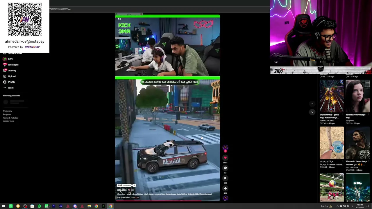The width and height of the screenshot is (372, 209).
Task: Open the kala.clips creator profile link
Action: [121, 190]
